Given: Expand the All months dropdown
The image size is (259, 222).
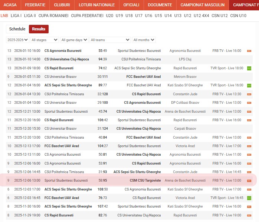Looking at the screenshot, I should pyautogui.click(x=144, y=40).
